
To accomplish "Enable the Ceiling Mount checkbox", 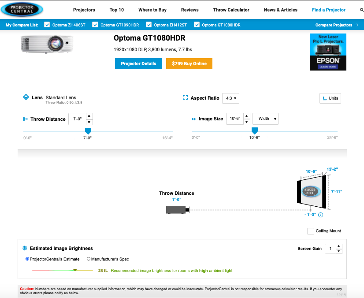I will 311,231.
